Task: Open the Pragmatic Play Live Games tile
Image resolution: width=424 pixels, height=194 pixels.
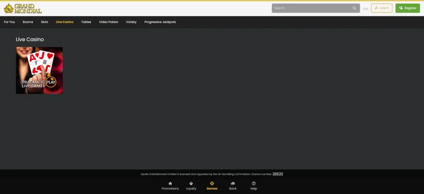Action: (x=39, y=70)
